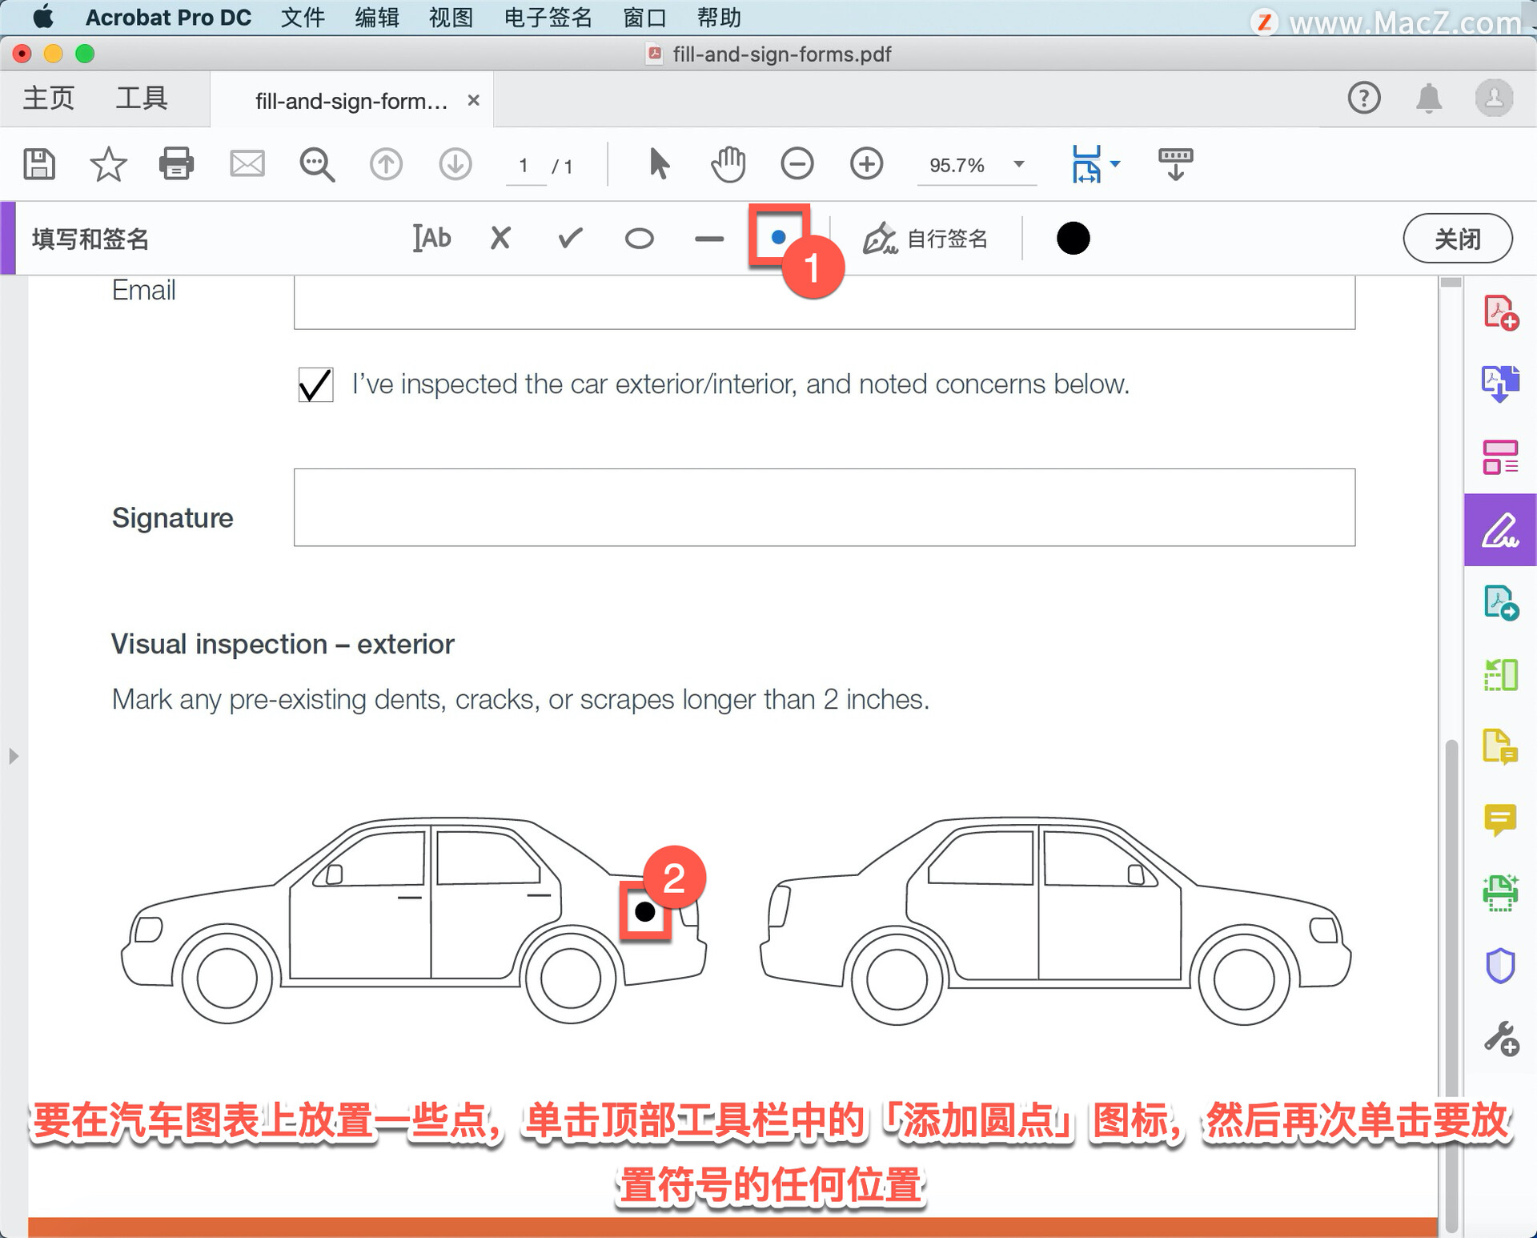Screen dimensions: 1537x1238
Task: Go to the previous page with the up arrow
Action: coord(386,164)
